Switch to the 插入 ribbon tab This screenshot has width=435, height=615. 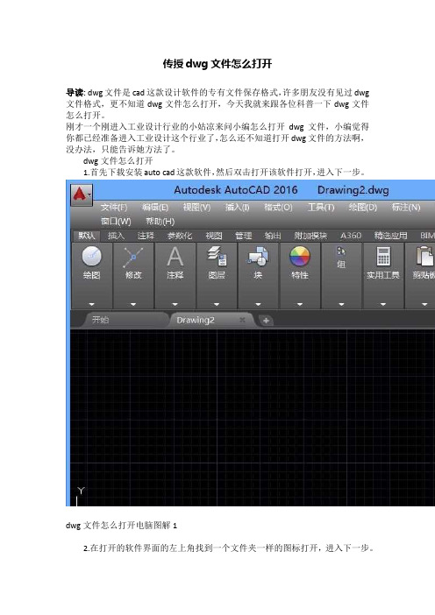tap(116, 236)
